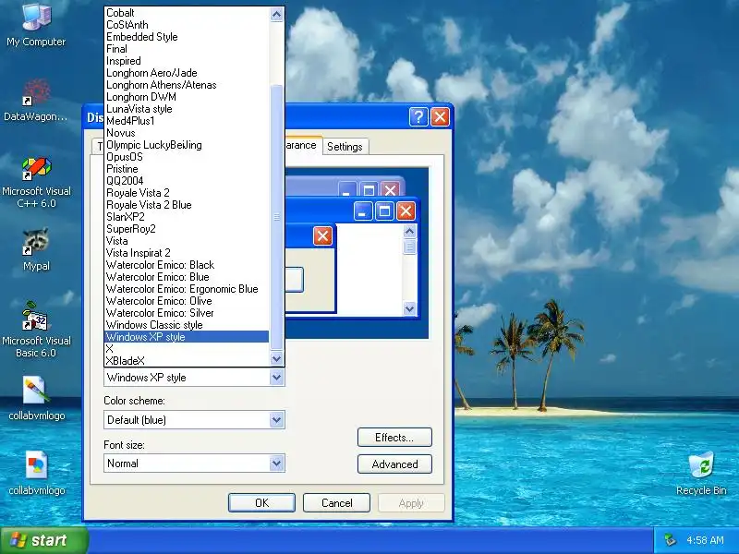Click the Display Properties help question mark
739x554 pixels.
click(x=418, y=116)
